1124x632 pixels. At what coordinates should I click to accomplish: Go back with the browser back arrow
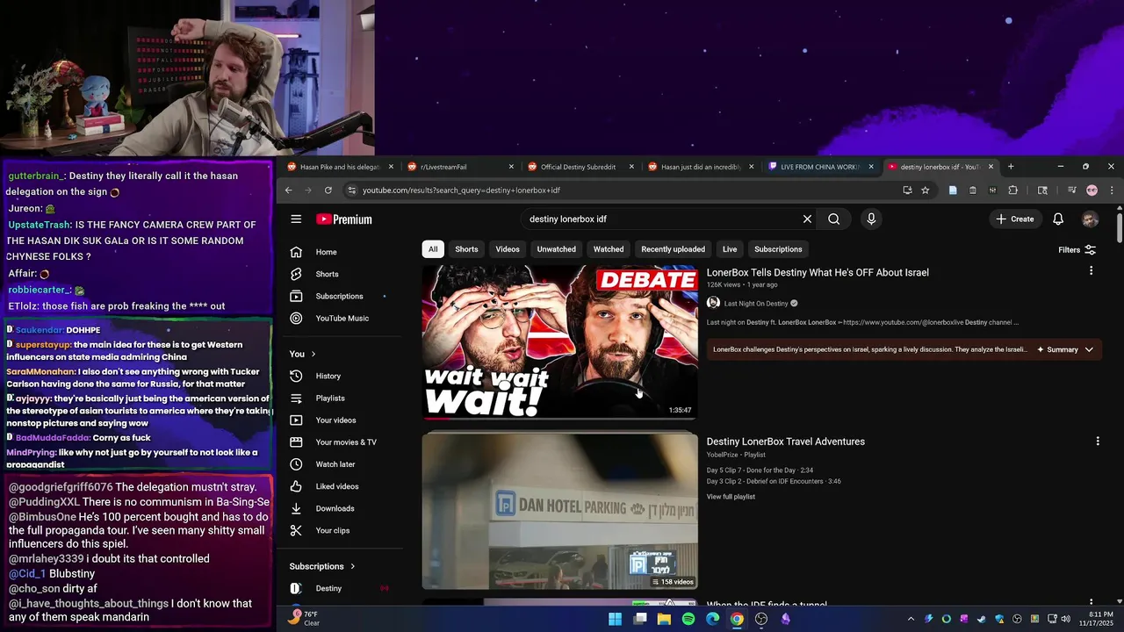[x=288, y=190]
